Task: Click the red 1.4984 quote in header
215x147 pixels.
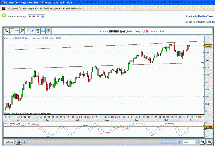Action: coord(146,32)
